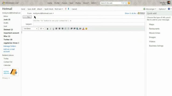Screen dimensions: 172x96
Task: Click the Manage folders link
Action: click(10, 46)
